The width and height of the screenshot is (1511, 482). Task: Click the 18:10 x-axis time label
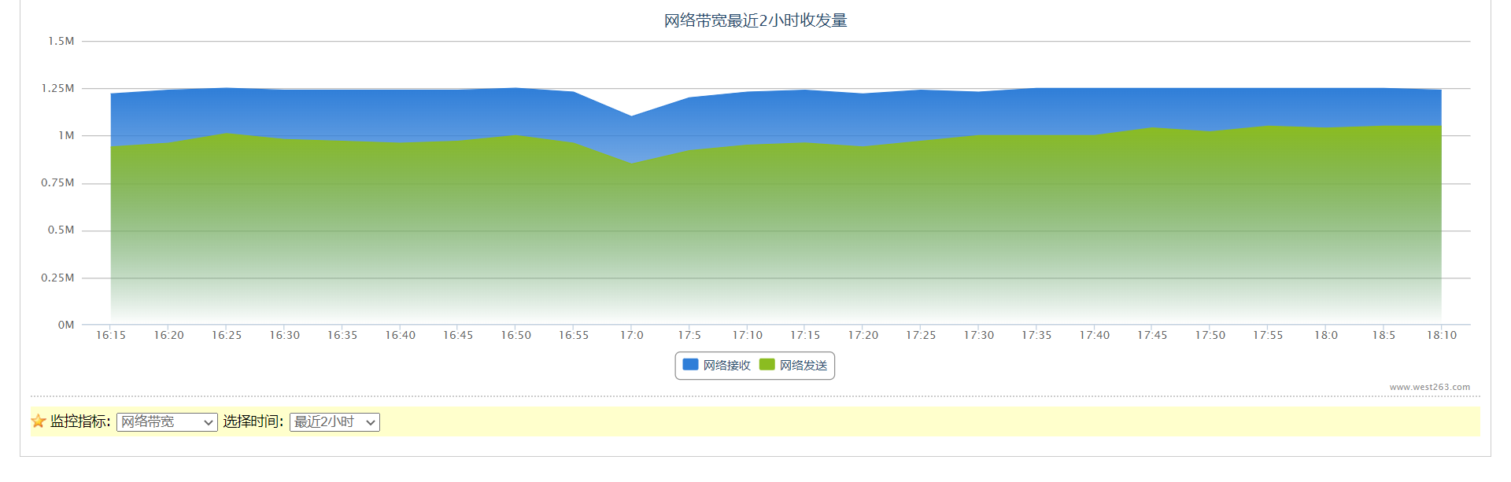coord(1442,335)
